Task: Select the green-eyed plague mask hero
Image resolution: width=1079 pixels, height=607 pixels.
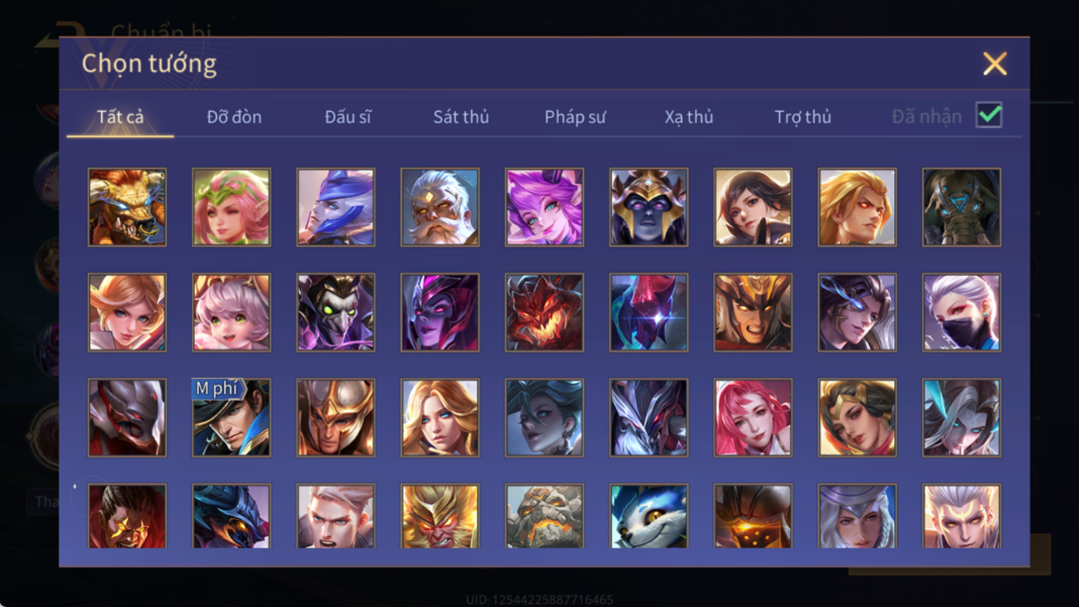Action: 336,313
